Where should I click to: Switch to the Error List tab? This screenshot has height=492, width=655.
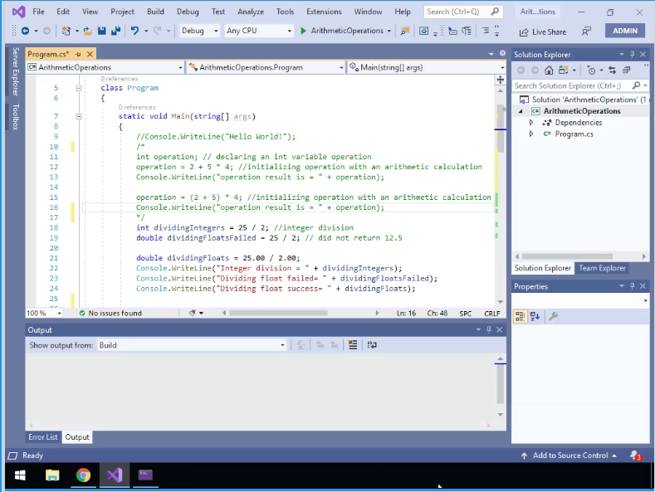[x=43, y=437]
